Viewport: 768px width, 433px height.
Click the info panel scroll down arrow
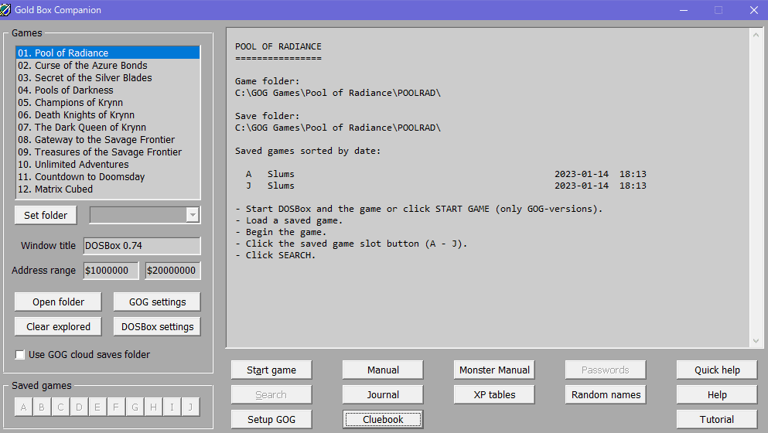756,341
